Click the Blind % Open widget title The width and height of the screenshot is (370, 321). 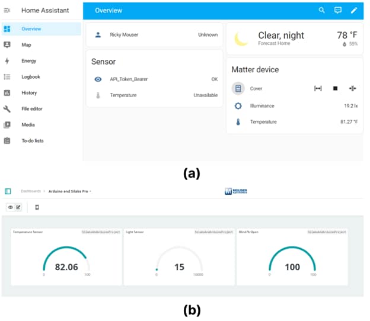(x=248, y=232)
